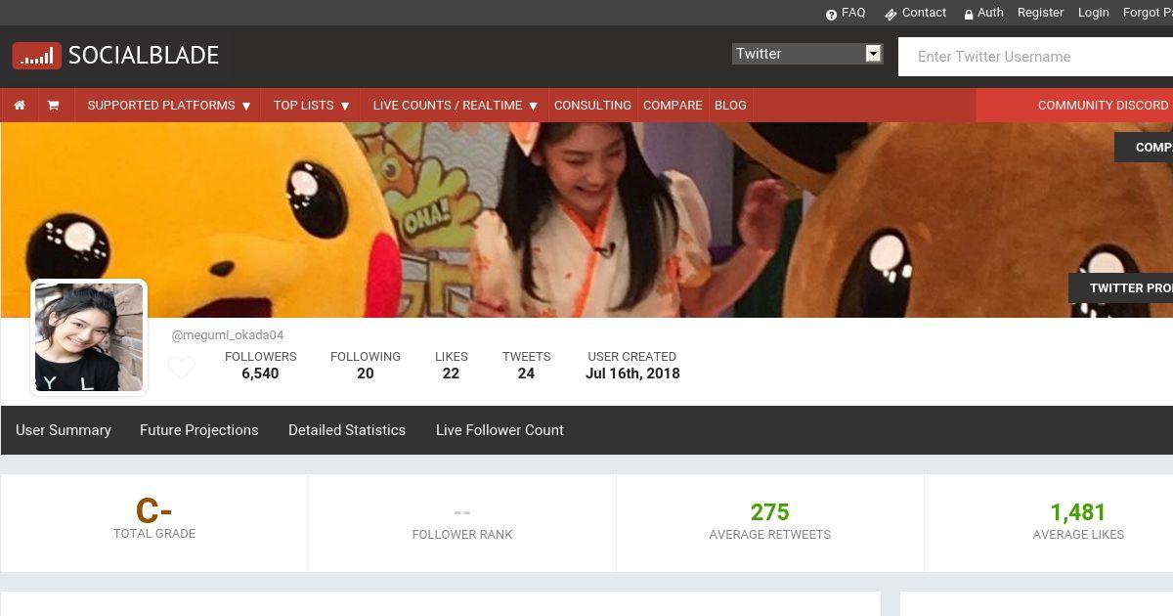Go to the home icon in navbar
Screen dimensions: 1173x616
point(20,106)
